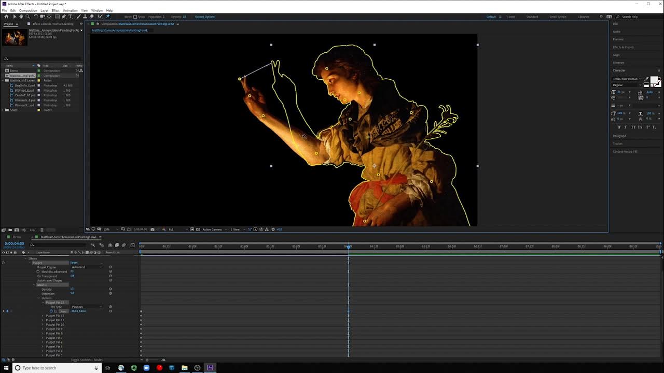Toggle stopwatch for Puppet Pin 13 position
Screen dimensions: 664x373
click(51, 311)
